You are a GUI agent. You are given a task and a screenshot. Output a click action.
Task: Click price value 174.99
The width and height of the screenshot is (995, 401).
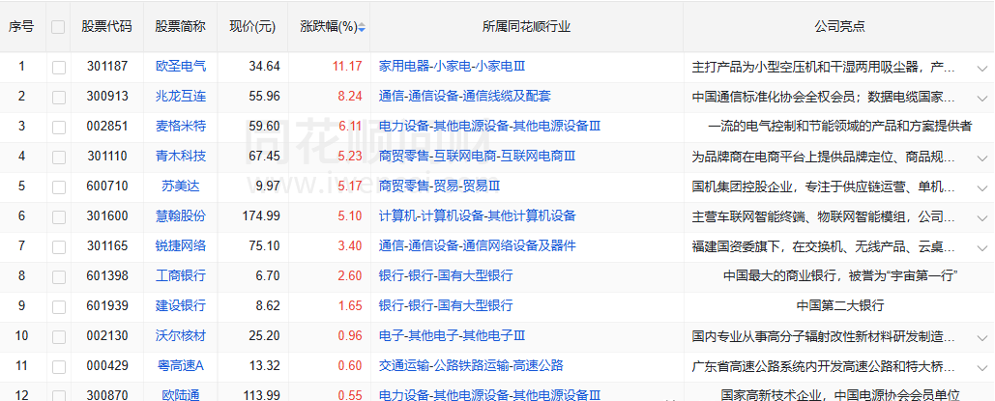tap(261, 215)
